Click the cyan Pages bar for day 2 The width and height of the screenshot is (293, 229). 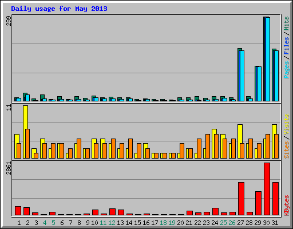click(27, 98)
